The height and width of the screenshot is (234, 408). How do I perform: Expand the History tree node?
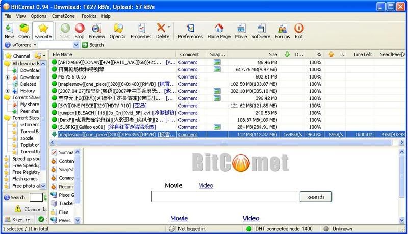pyautogui.click(x=7, y=91)
